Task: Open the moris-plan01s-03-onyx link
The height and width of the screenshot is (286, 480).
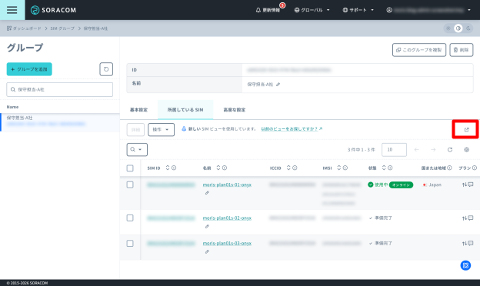Action: click(227, 244)
